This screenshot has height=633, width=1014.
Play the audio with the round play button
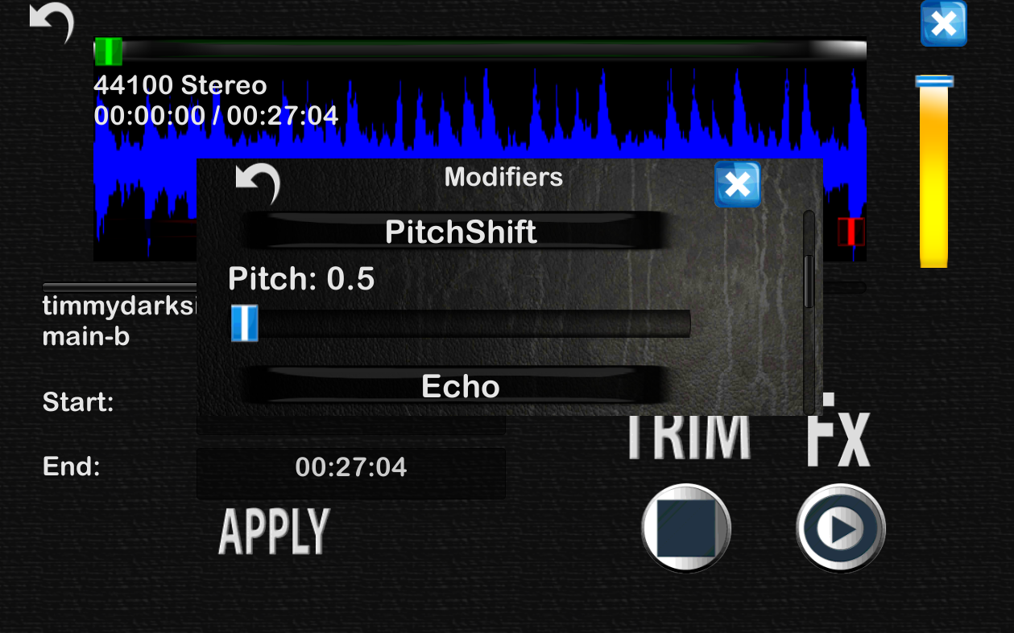click(841, 528)
